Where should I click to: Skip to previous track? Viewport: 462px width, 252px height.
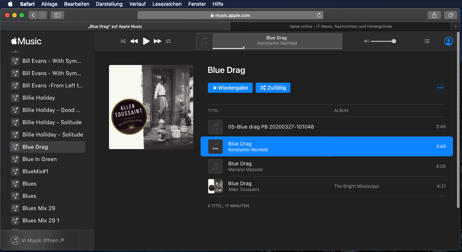[134, 41]
